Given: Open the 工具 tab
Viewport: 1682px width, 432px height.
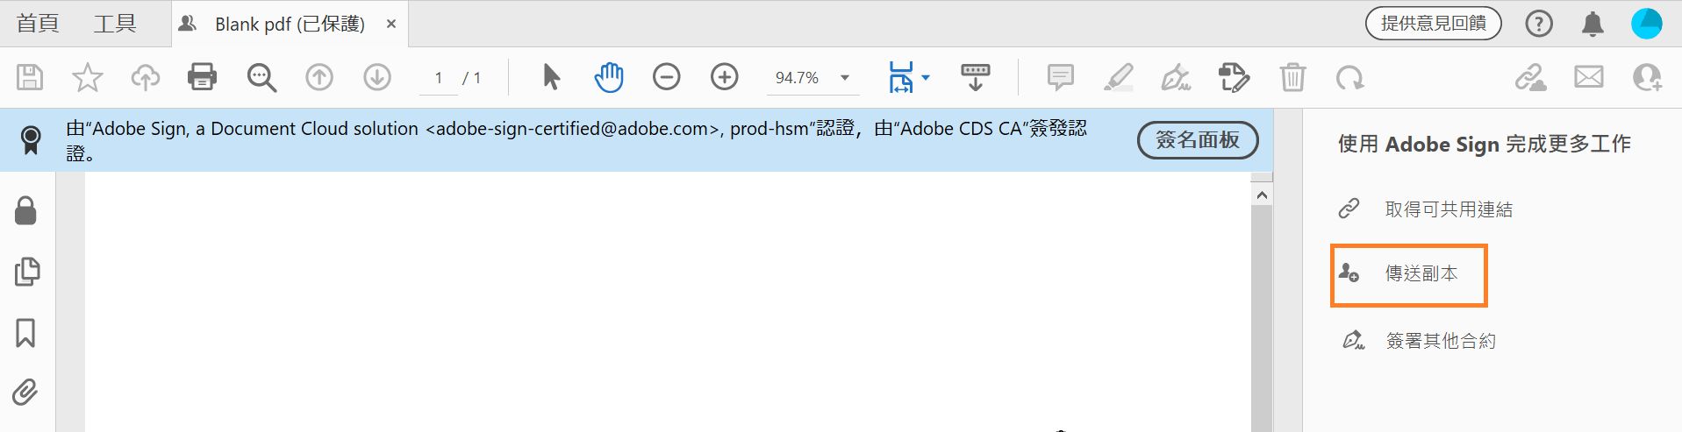Looking at the screenshot, I should (115, 24).
